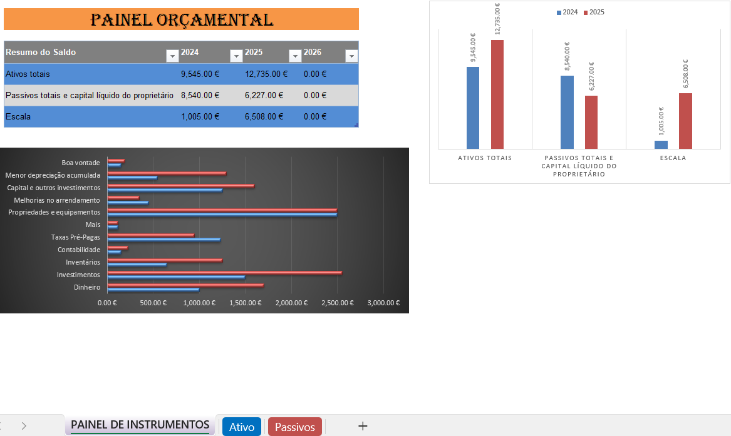Click the 12,735.00 € chart data label
The image size is (731, 436).
click(x=498, y=19)
